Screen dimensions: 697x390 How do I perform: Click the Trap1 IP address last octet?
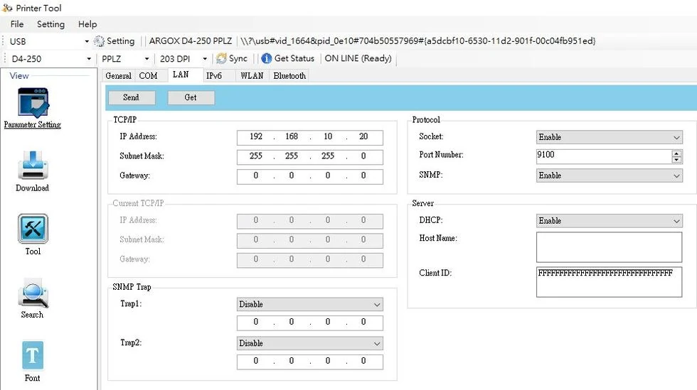point(363,322)
